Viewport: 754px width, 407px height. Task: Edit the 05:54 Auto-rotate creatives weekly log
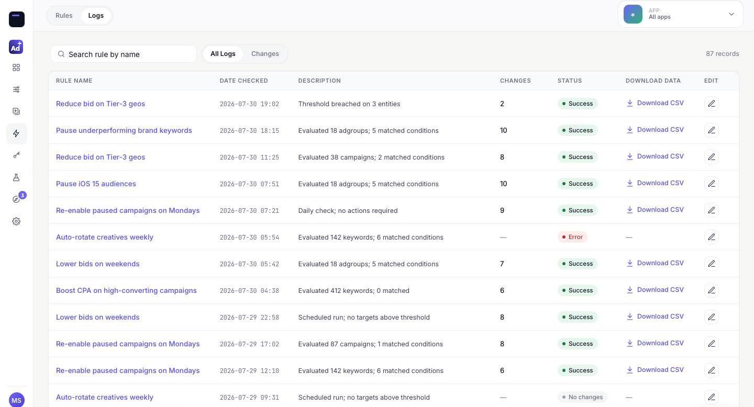tap(711, 237)
